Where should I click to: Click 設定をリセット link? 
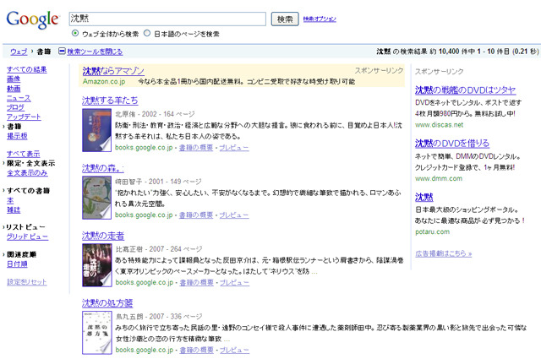click(x=26, y=282)
